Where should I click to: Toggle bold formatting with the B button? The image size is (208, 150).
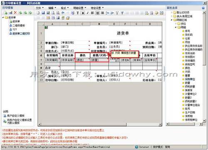tap(83, 13)
